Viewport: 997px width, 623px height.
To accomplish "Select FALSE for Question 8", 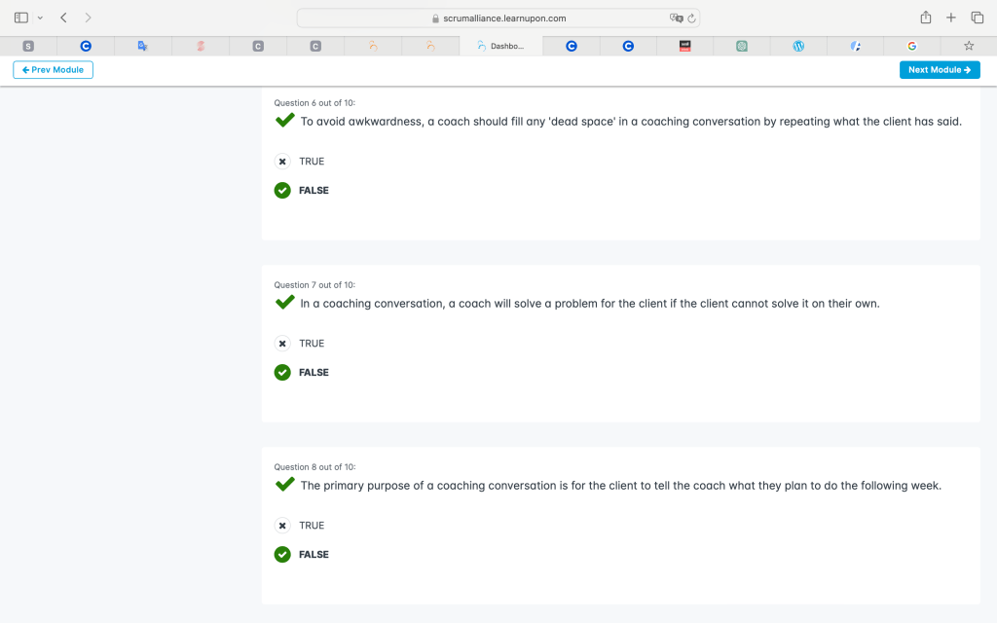I will click(282, 555).
